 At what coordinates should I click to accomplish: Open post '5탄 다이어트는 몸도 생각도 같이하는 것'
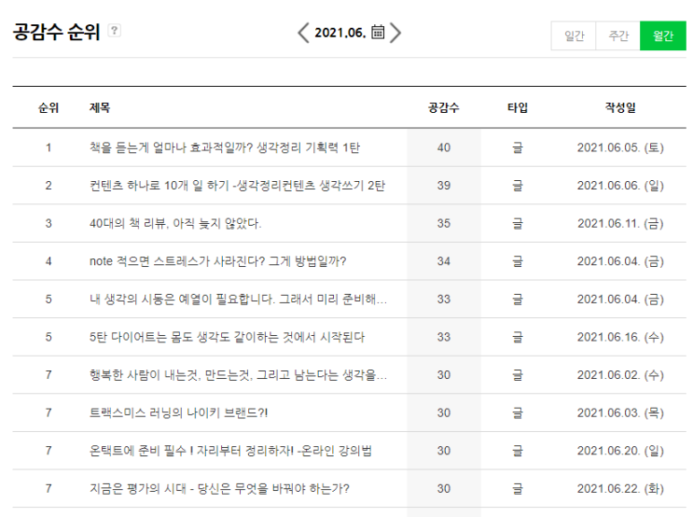228,337
